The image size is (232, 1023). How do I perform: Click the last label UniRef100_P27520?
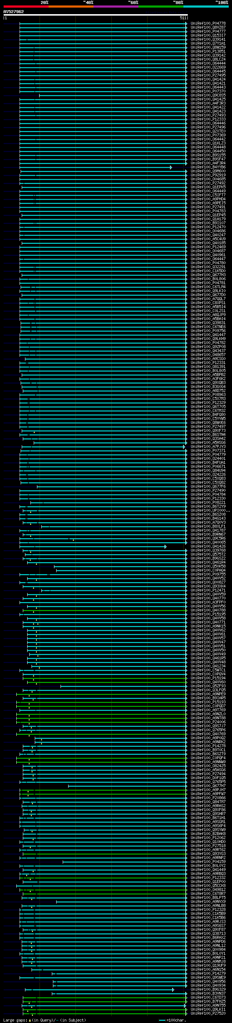[208, 1014]
